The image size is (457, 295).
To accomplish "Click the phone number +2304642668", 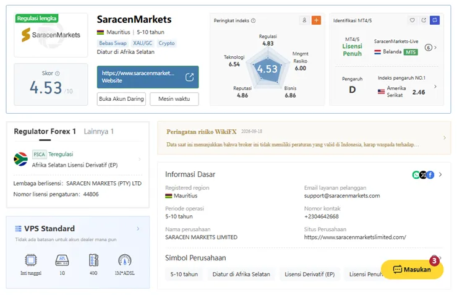I will coord(322,216).
